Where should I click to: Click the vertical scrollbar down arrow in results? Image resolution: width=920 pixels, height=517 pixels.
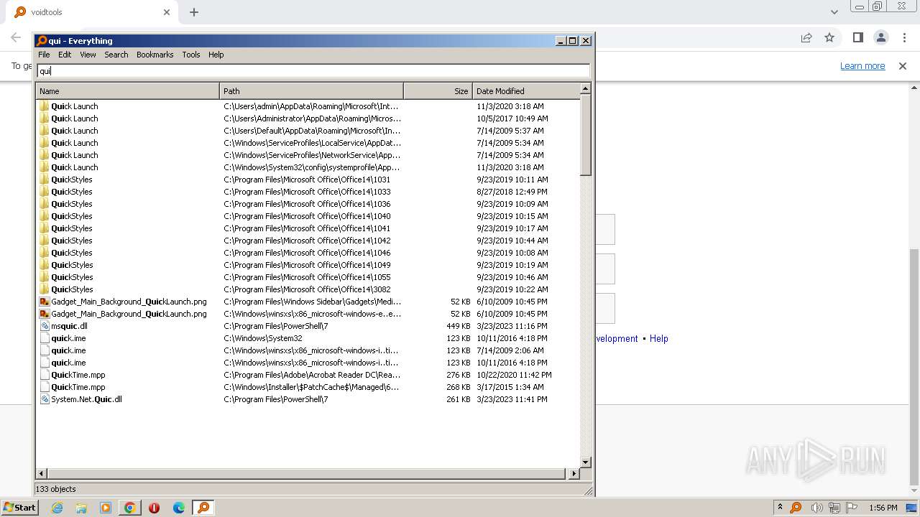(x=585, y=462)
